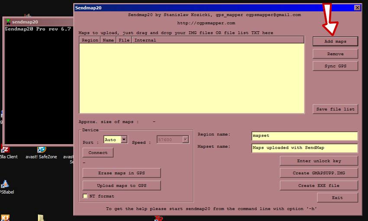Click Erase maps in GPS button
Screen dimensions: 368x221
click(x=122, y=173)
